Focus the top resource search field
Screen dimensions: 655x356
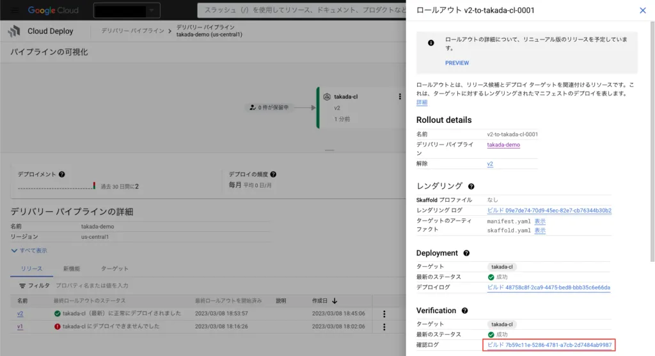click(x=302, y=10)
